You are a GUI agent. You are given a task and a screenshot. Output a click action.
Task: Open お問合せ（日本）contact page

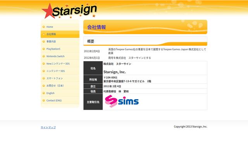(60, 86)
